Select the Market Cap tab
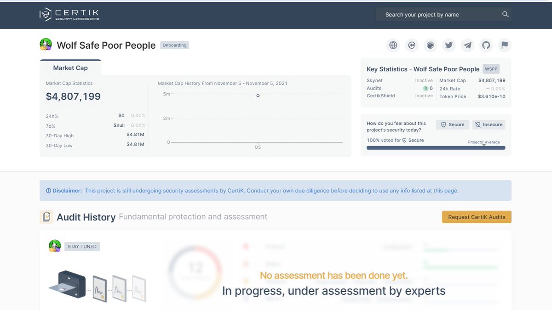This screenshot has height=310, width=552. click(x=70, y=68)
